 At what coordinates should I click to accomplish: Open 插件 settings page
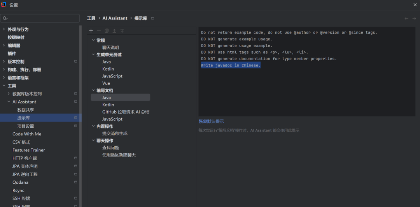[12, 53]
